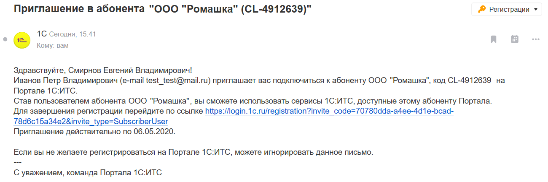Viewport: 548px width, 182px height.
Task: Expand recipient details "Кому: вам"
Action: click(x=53, y=45)
